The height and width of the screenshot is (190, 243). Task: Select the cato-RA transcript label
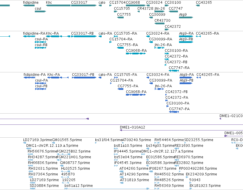[x=105, y=33]
